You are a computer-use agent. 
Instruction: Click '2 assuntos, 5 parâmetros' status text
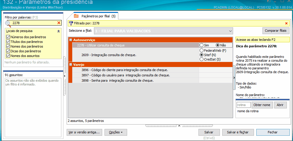pos(86,121)
